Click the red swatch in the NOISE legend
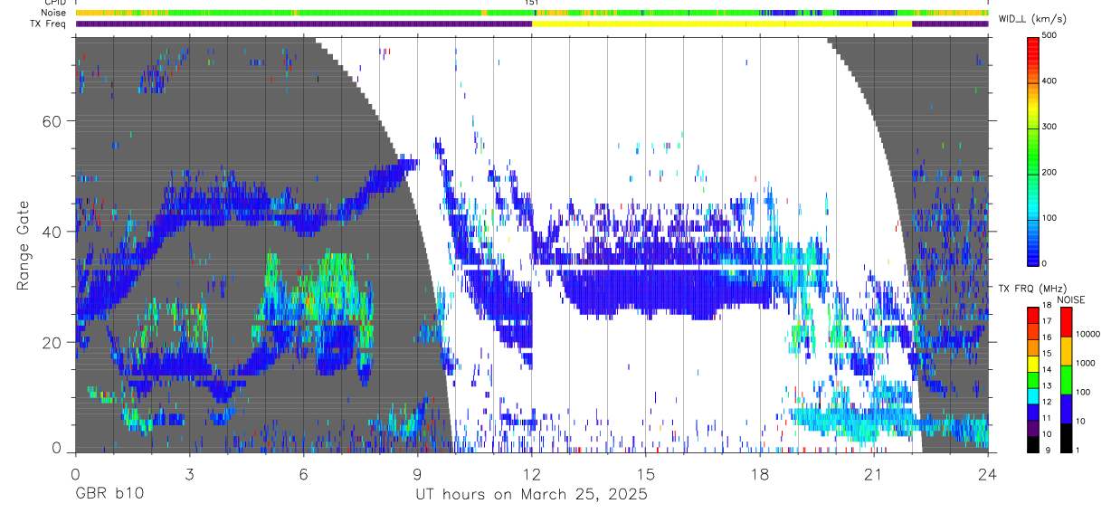 [x=1067, y=322]
